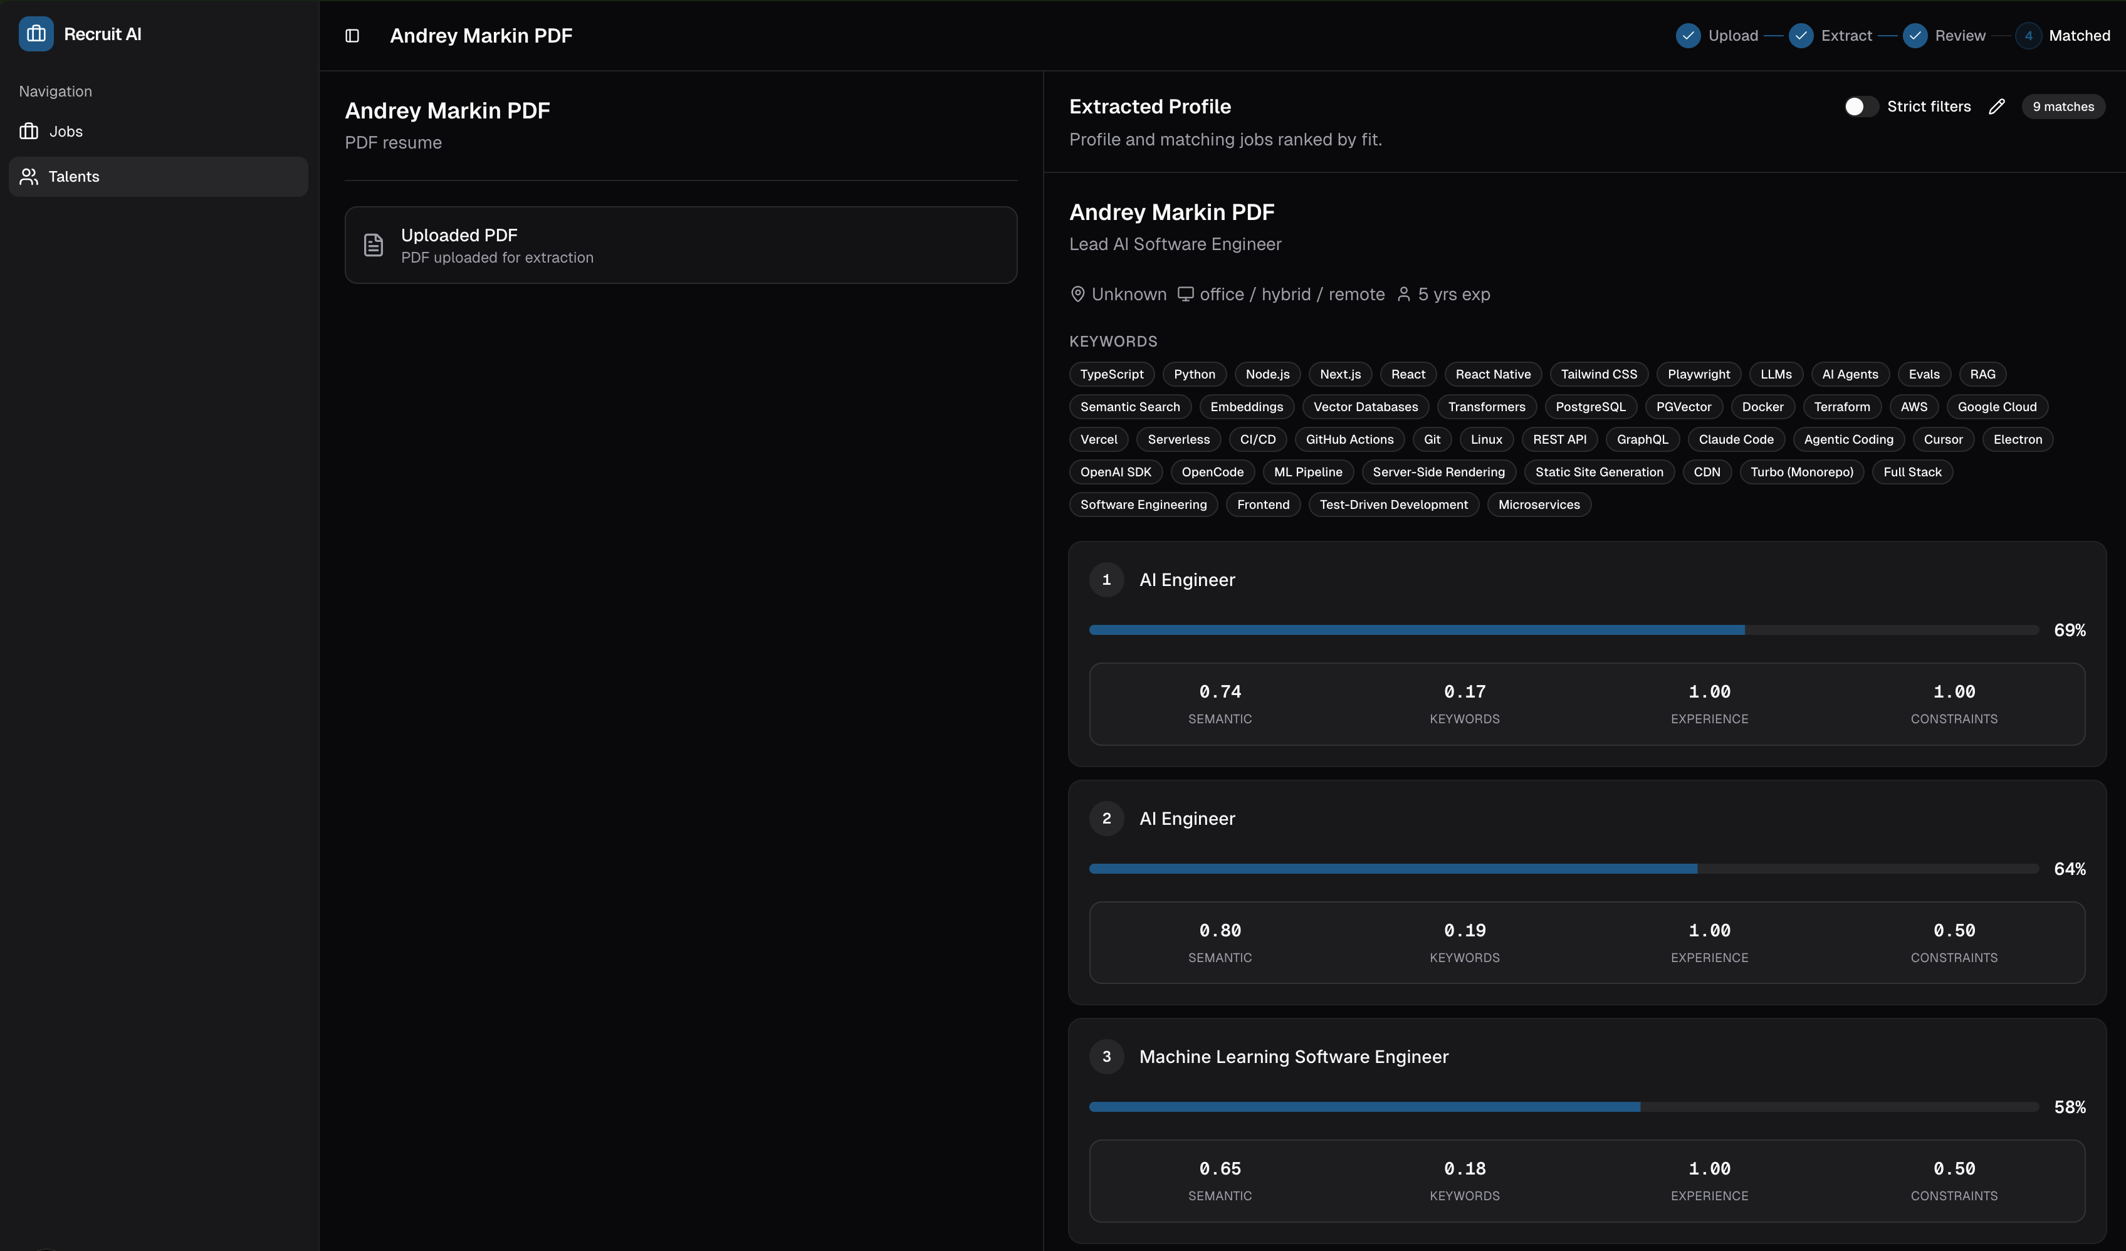
Task: Click the Talents people icon in navigation
Action: click(29, 176)
